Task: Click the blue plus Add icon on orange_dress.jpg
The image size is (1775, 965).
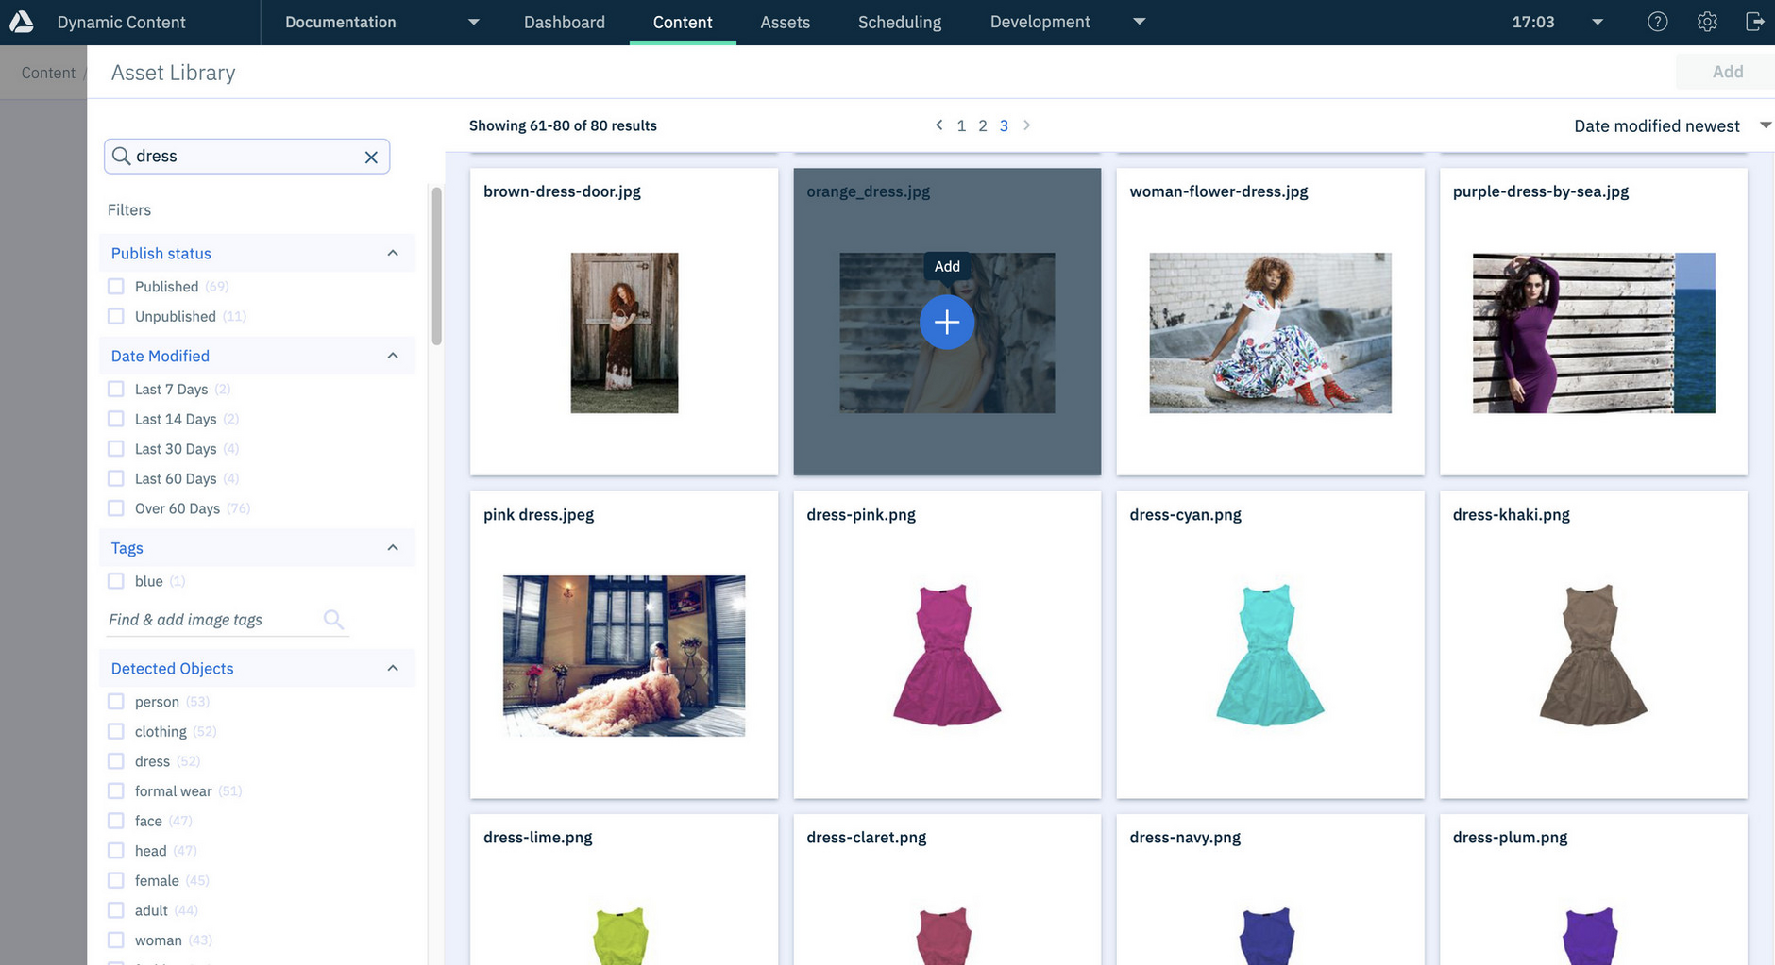Action: [x=947, y=322]
